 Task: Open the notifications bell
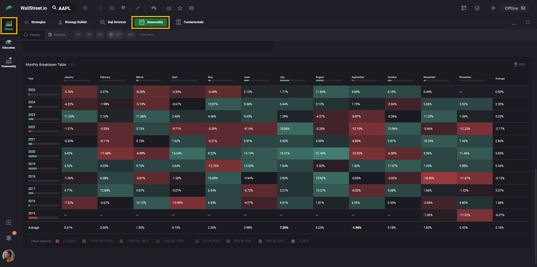9,238
